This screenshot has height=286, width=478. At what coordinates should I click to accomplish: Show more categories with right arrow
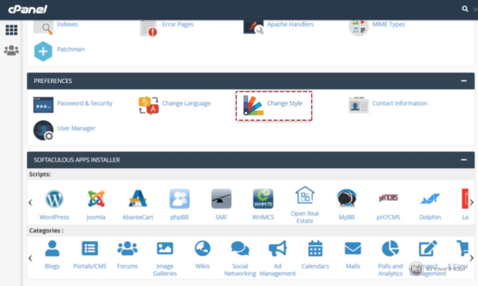471,259
